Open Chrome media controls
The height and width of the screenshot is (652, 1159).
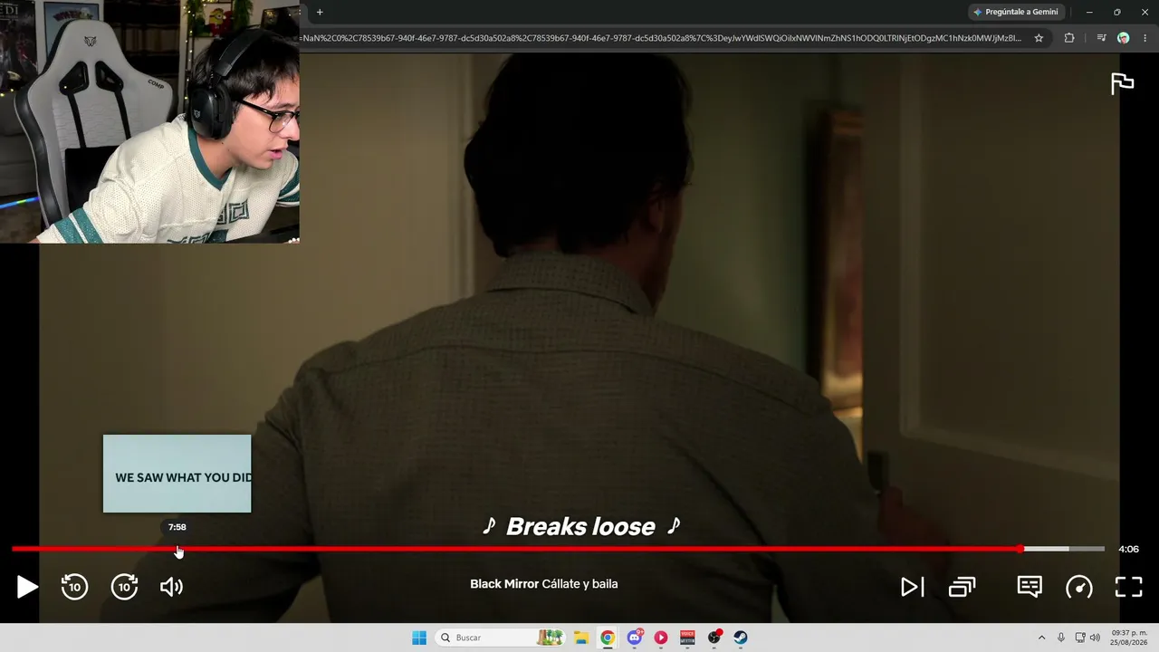tap(1101, 38)
